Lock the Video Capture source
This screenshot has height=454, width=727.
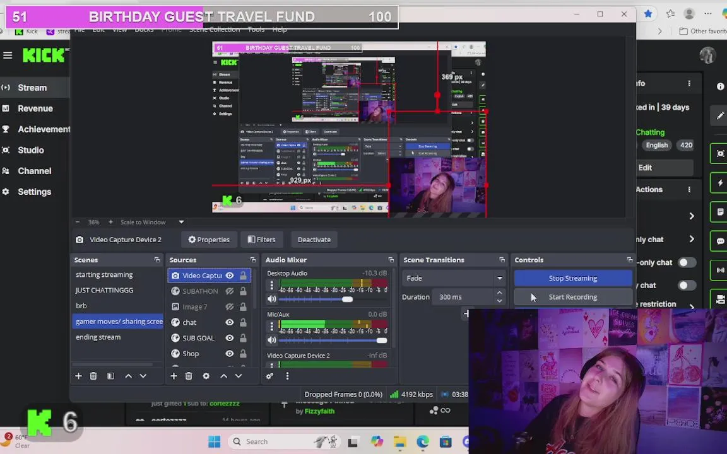243,276
